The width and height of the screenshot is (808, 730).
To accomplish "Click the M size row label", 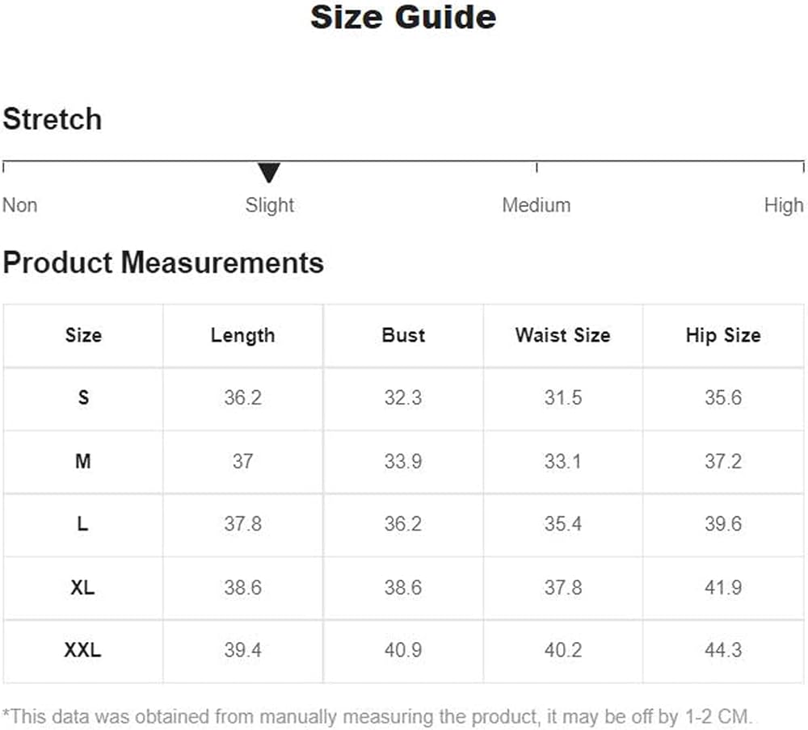I will coord(83,461).
